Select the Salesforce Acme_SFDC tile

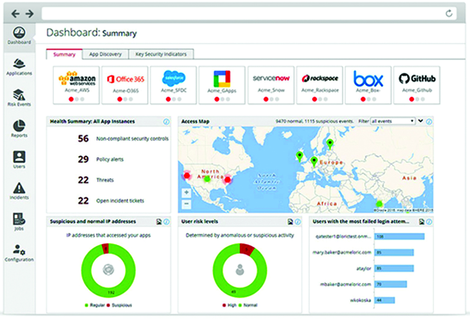click(x=173, y=86)
